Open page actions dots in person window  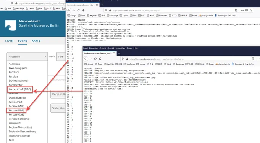[x=242, y=10]
